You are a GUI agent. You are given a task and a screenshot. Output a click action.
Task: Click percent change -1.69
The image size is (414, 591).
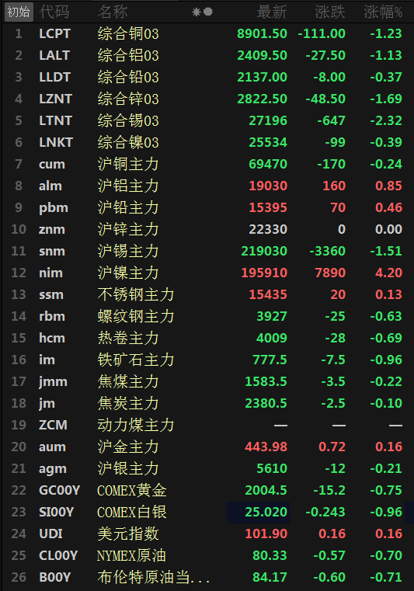pyautogui.click(x=386, y=99)
